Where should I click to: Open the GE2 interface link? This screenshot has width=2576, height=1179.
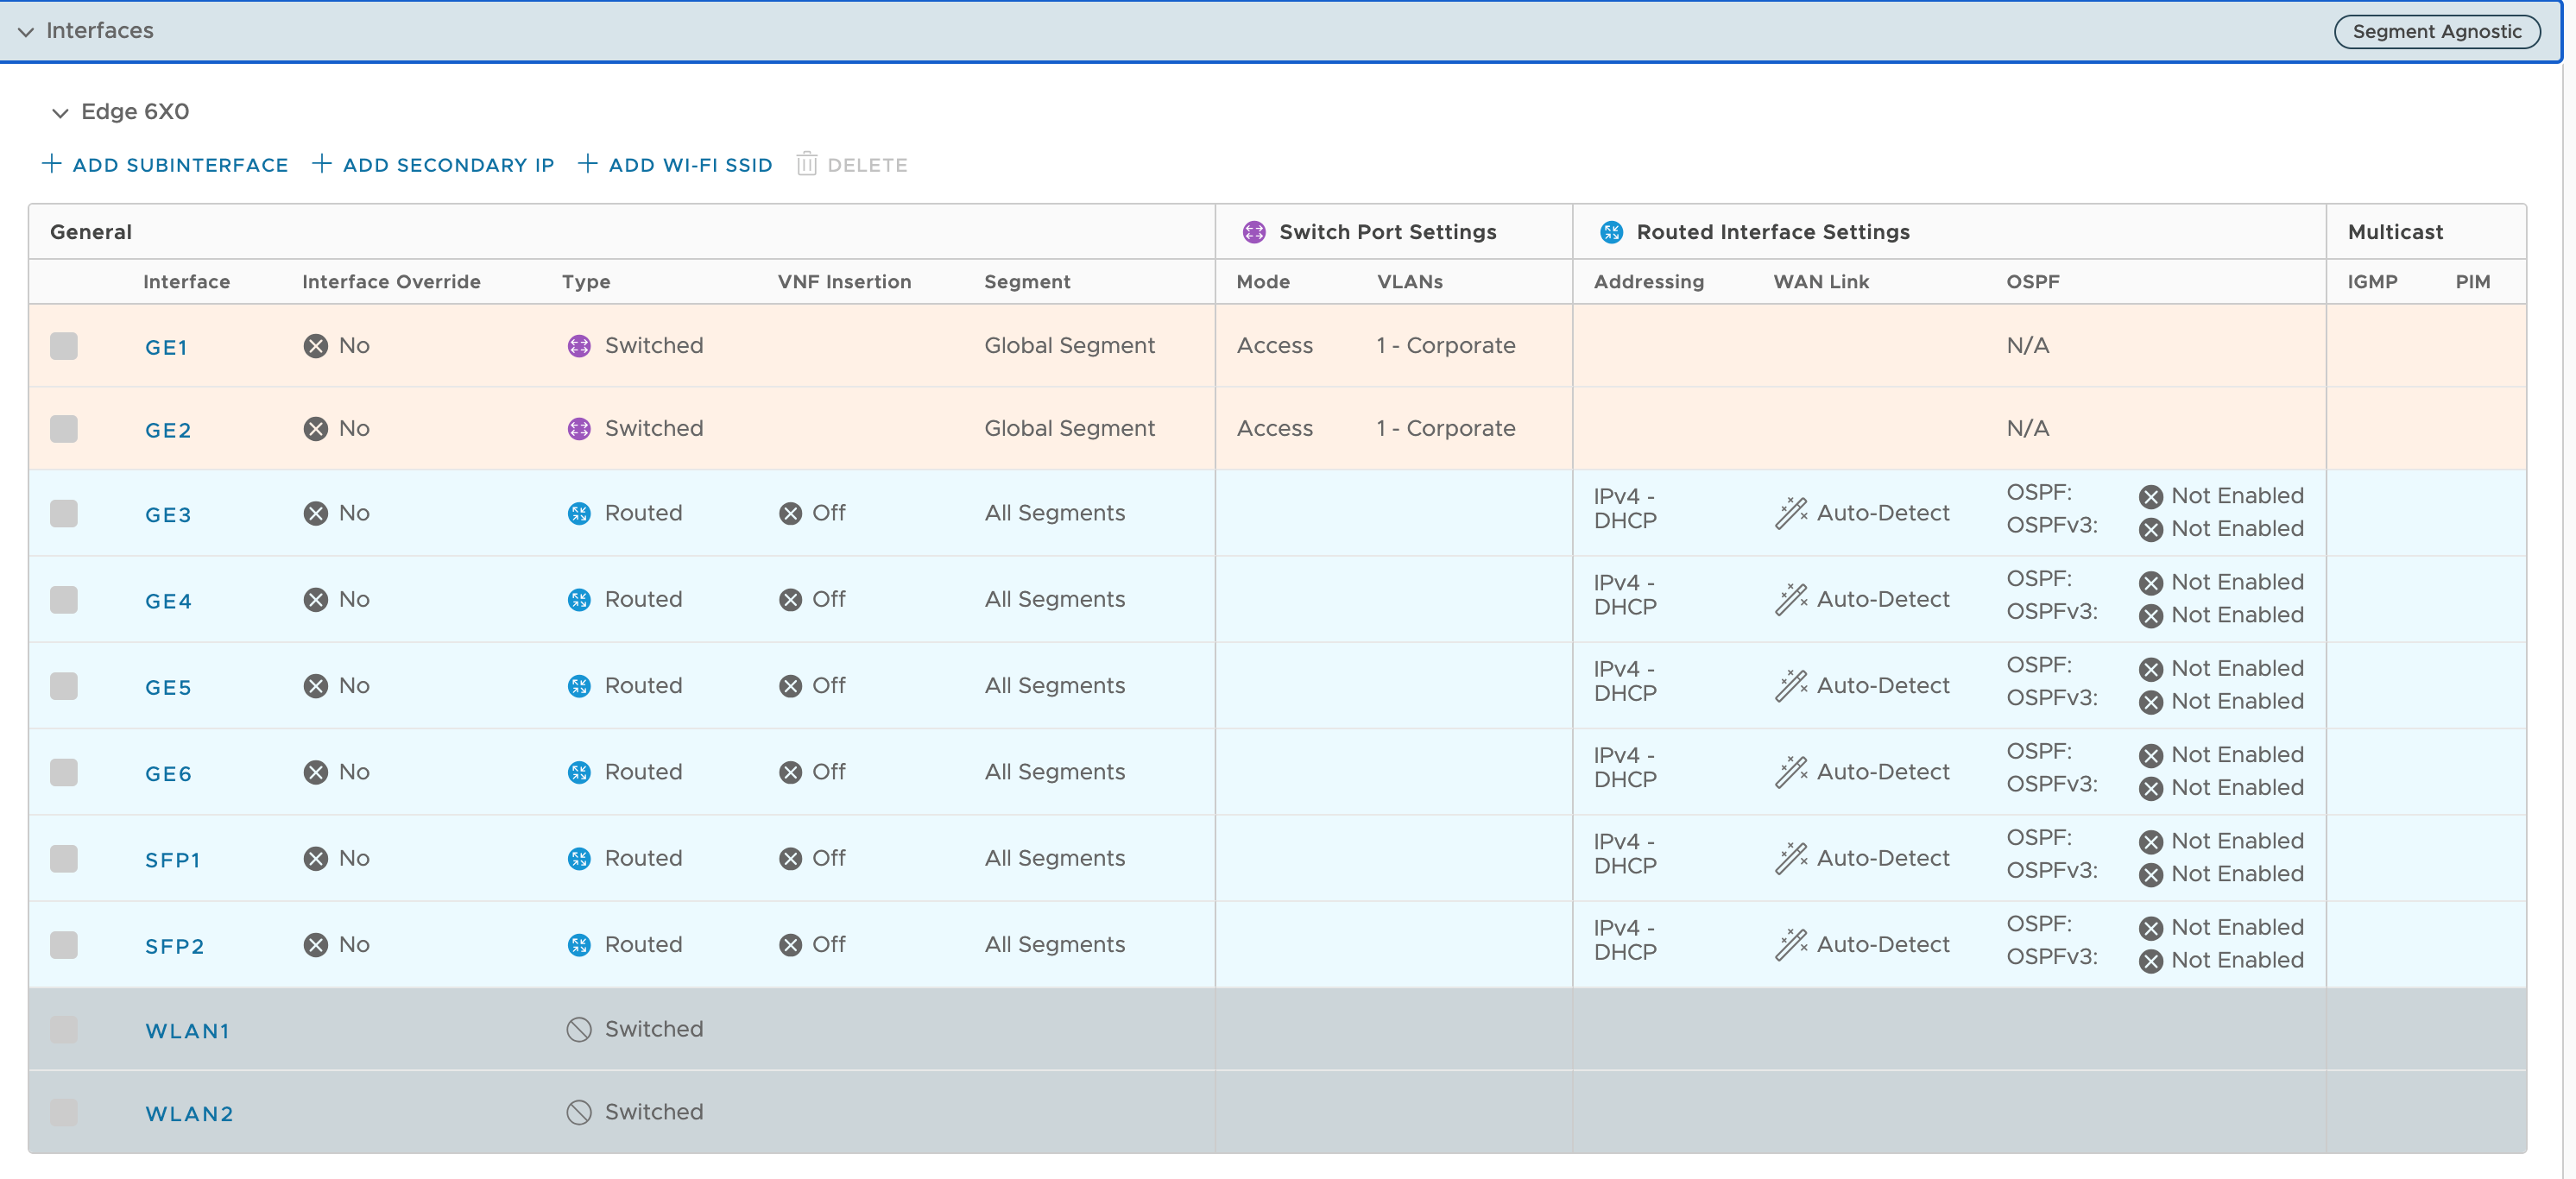point(168,430)
